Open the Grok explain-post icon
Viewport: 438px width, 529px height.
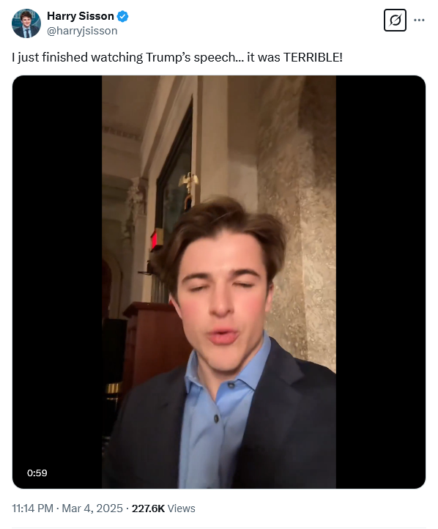click(395, 21)
